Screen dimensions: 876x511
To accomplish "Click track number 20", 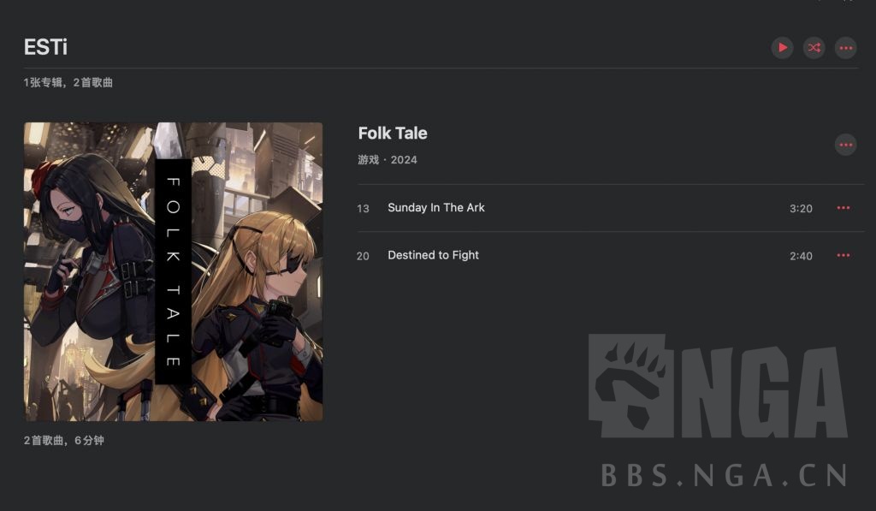I will (x=363, y=256).
